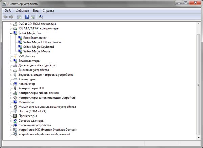
Task: Click the Компьютер category icon
Action: click(15, 84)
